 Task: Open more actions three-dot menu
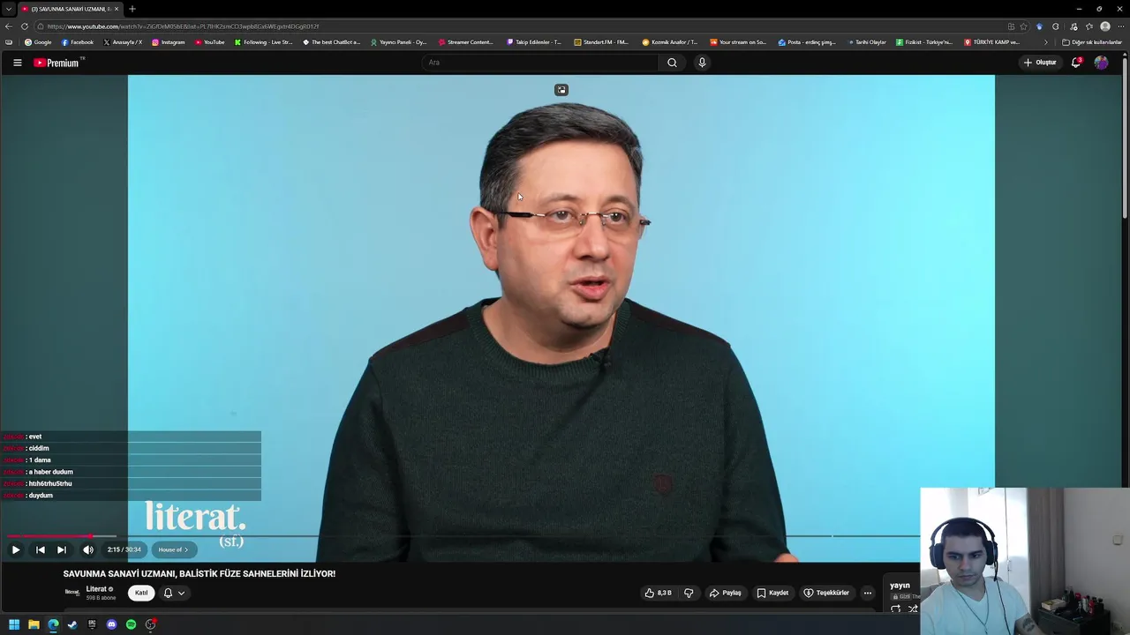(x=868, y=593)
